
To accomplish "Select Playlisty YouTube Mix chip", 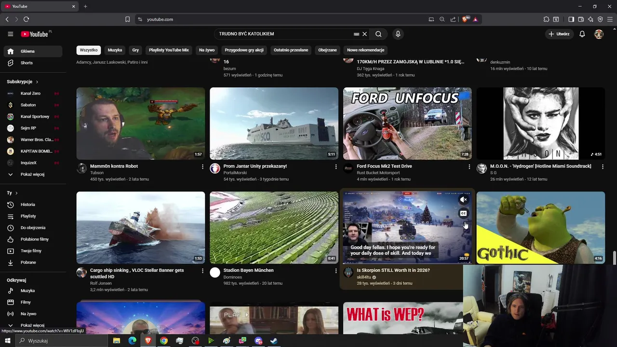I will (x=169, y=50).
